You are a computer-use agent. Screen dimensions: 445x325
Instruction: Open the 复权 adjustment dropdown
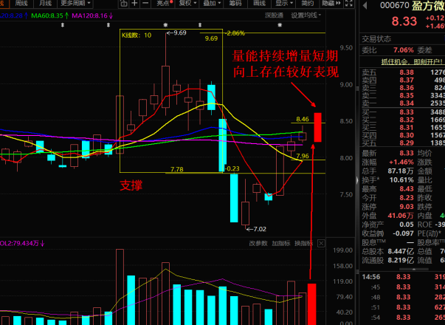click(x=187, y=4)
